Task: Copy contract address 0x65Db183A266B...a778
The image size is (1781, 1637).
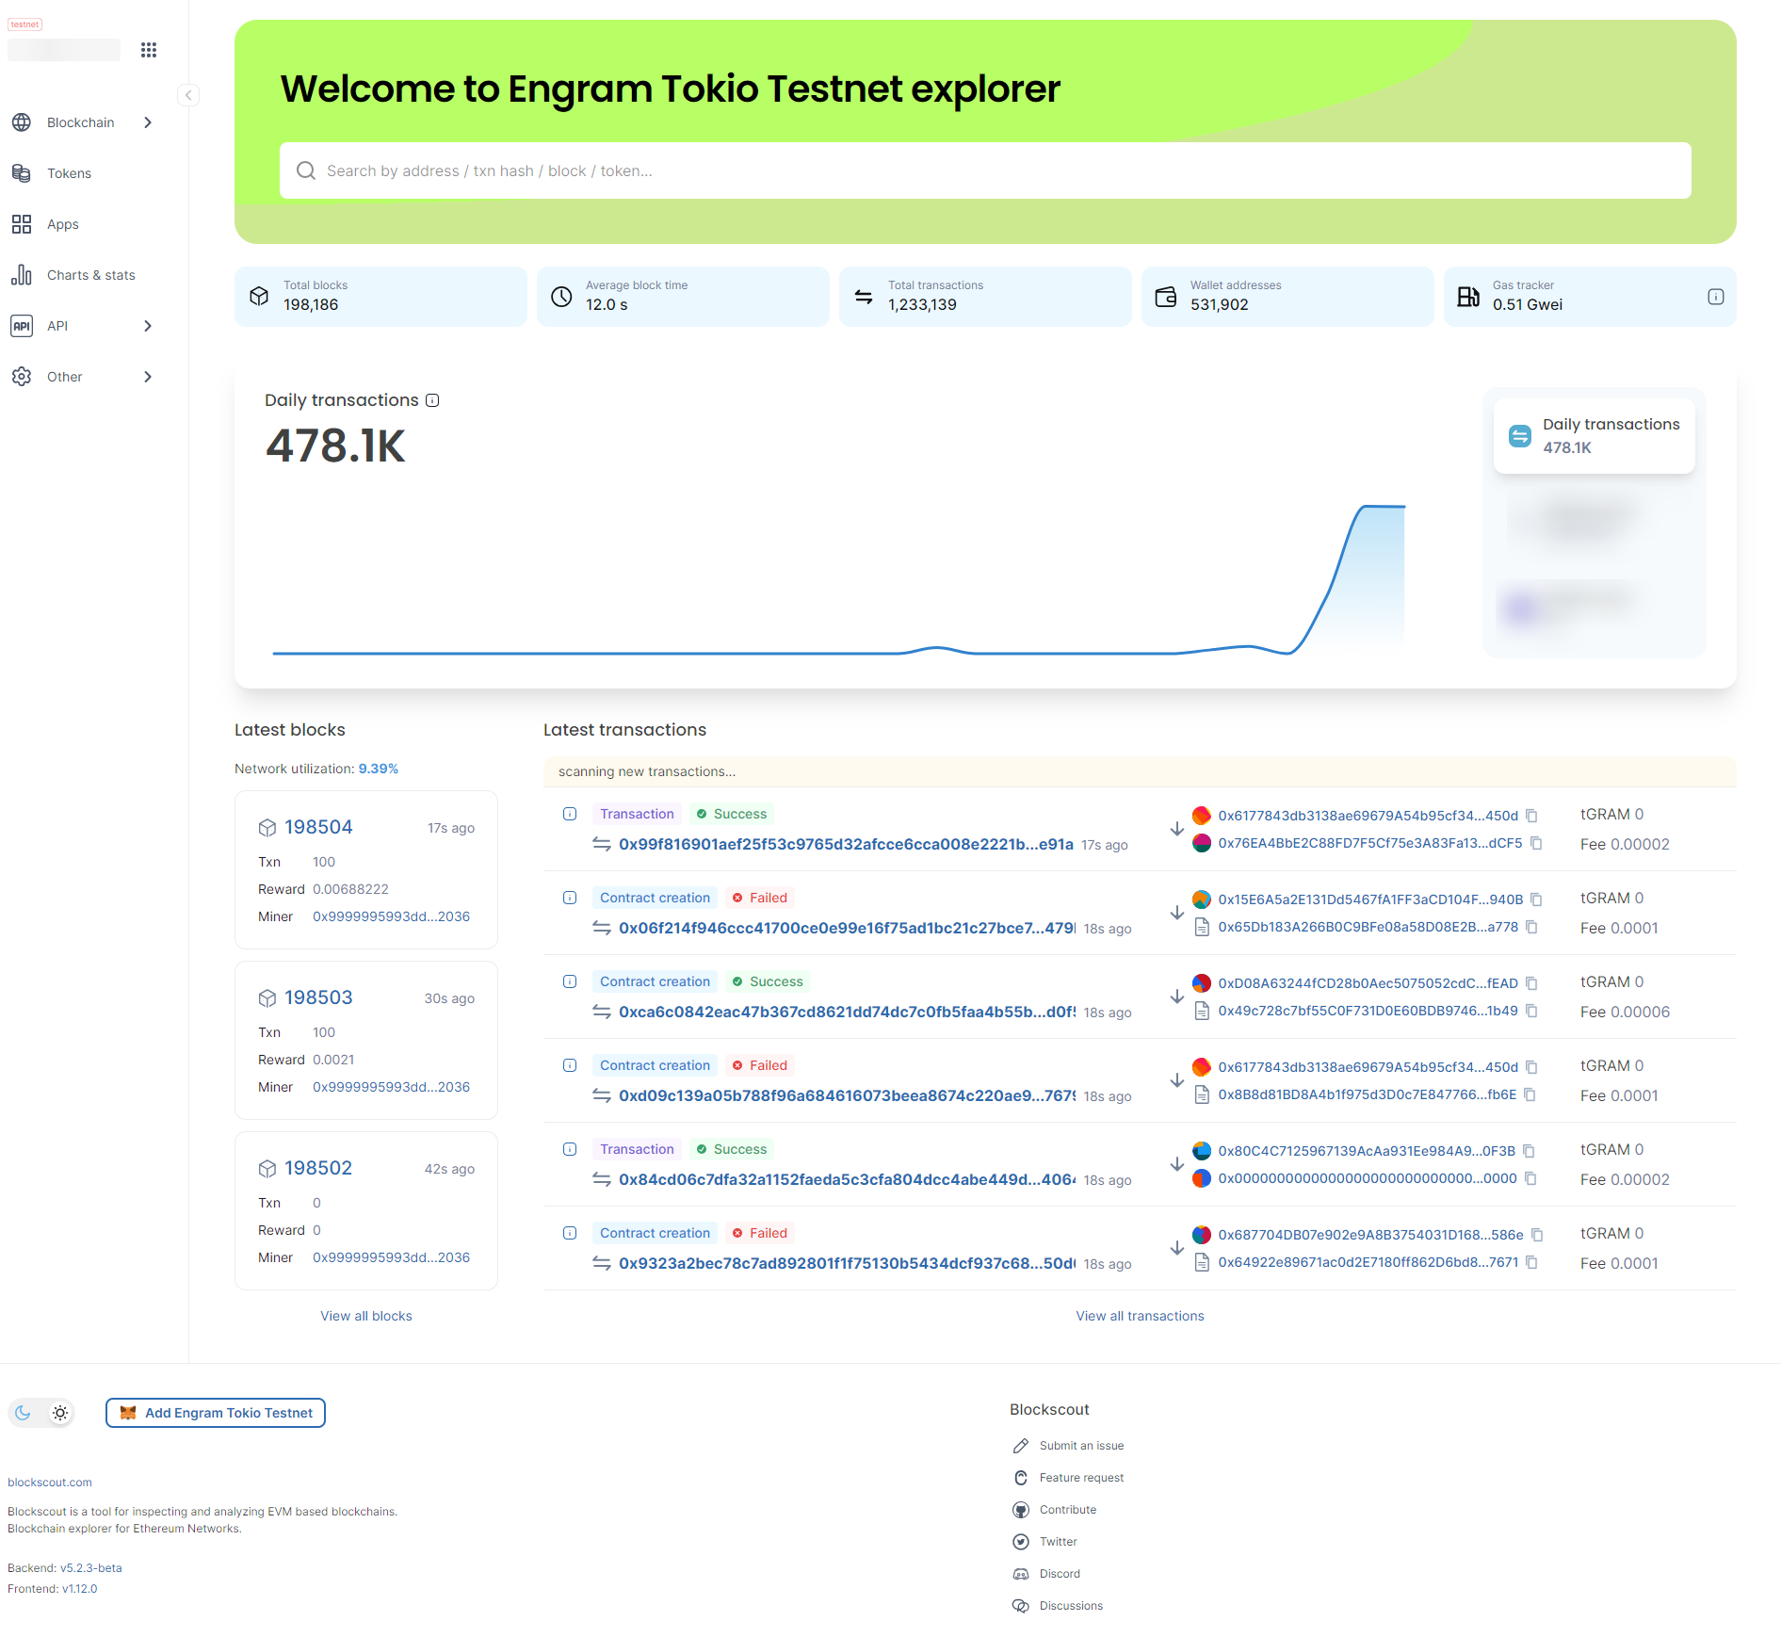Action: (1532, 927)
